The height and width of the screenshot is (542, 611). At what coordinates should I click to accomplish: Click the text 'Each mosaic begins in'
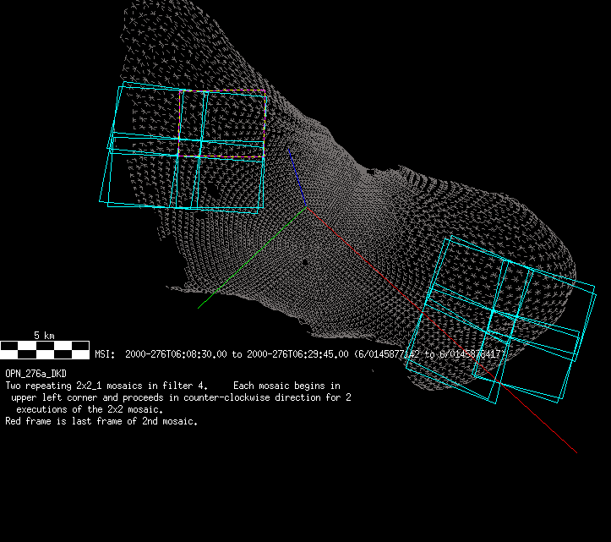[x=286, y=386]
